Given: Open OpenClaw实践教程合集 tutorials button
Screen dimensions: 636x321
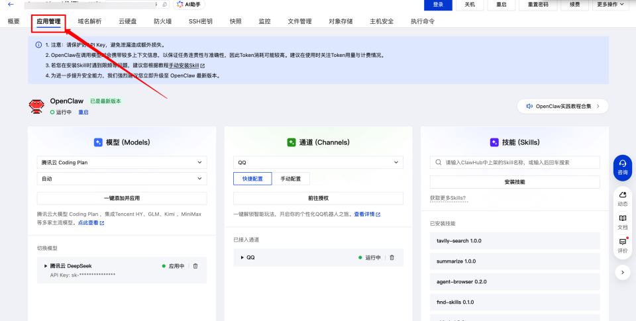Looking at the screenshot, I should click(562, 106).
